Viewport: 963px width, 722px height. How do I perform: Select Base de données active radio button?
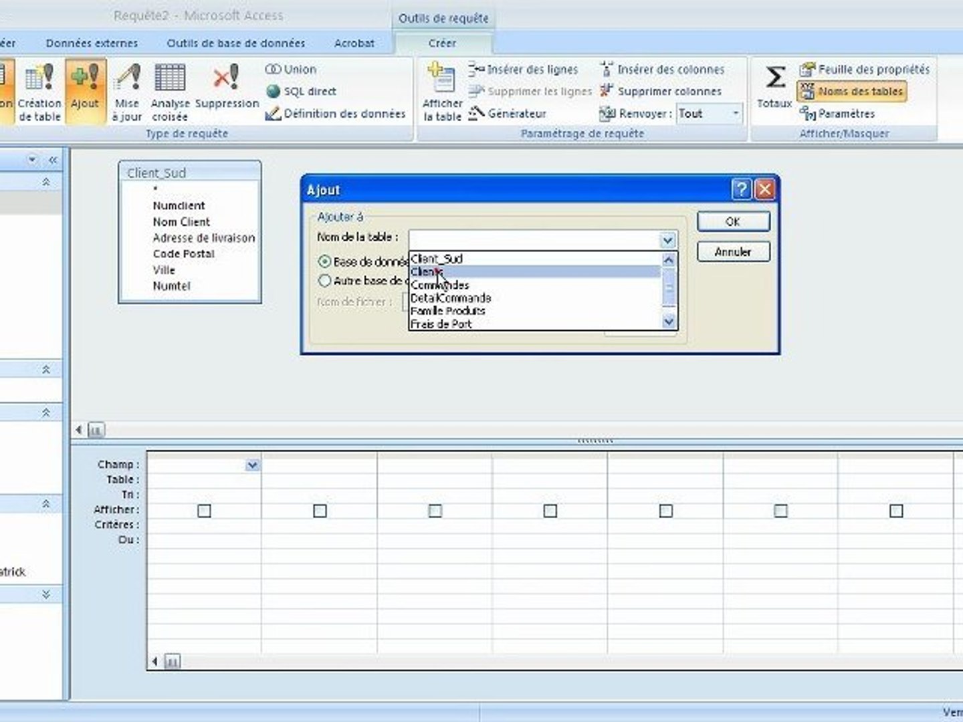tap(324, 261)
